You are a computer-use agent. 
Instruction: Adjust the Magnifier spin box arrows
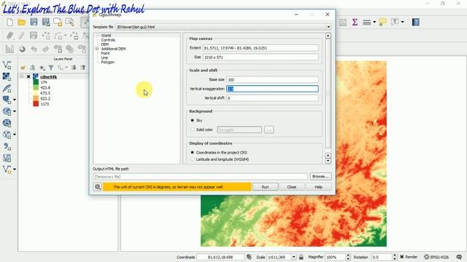pos(347,257)
